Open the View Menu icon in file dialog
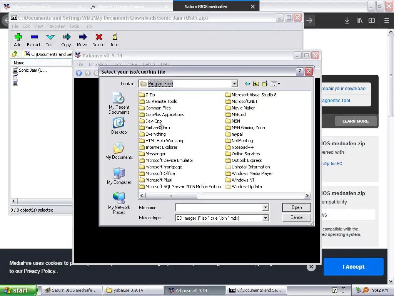This screenshot has height=296, width=394. [275, 84]
